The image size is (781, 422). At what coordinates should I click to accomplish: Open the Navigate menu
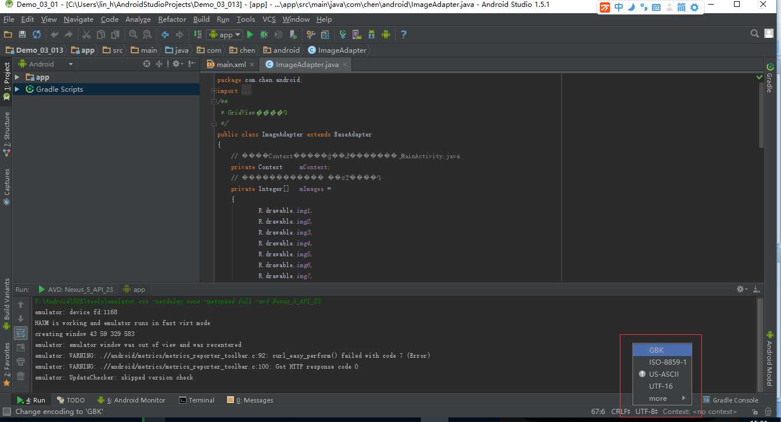point(78,19)
